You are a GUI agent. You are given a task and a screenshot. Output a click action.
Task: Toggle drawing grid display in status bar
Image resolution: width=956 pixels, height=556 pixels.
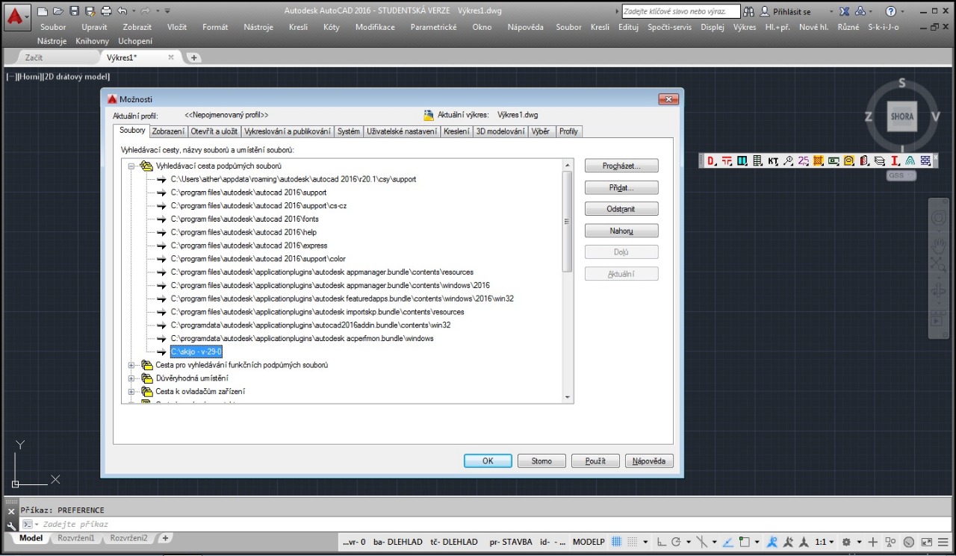click(x=616, y=542)
